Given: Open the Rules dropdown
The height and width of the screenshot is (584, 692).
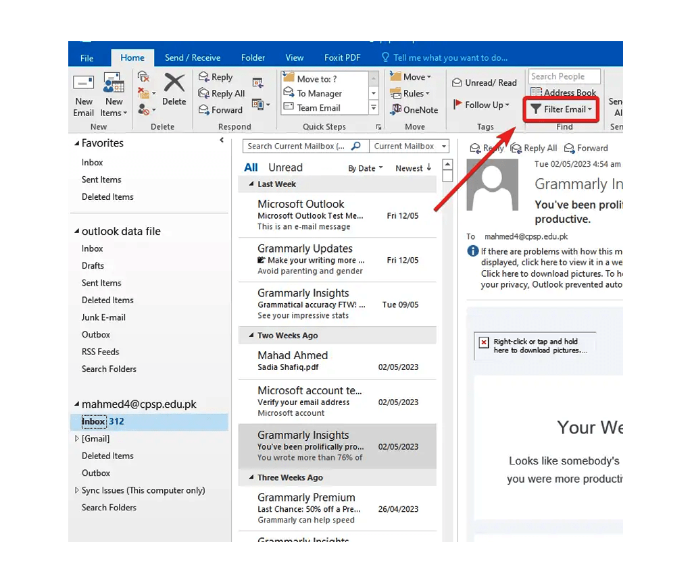Looking at the screenshot, I should point(410,93).
